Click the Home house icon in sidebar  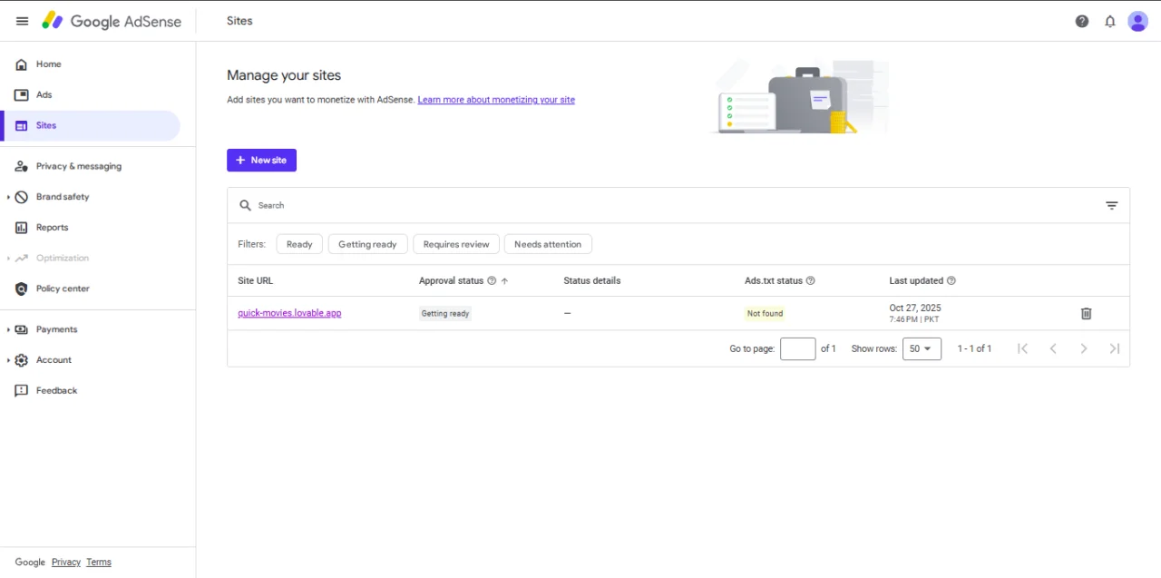coord(22,64)
